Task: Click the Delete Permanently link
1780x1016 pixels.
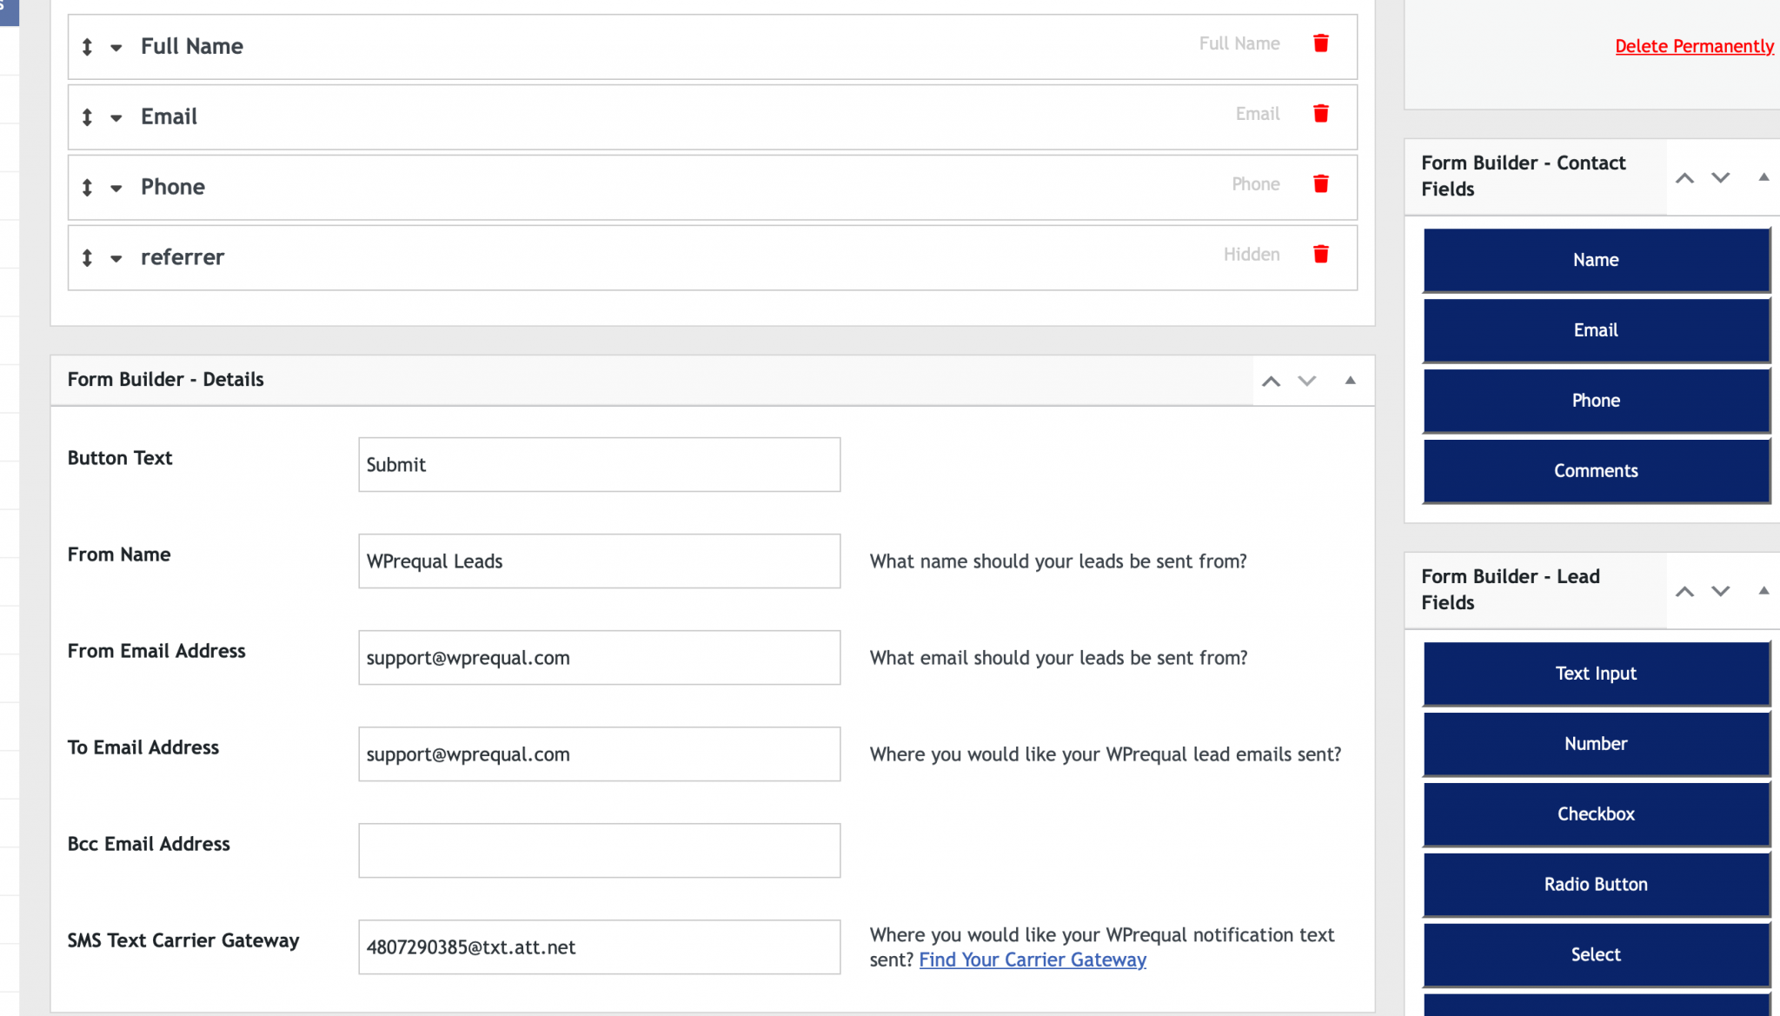Action: pos(1693,46)
